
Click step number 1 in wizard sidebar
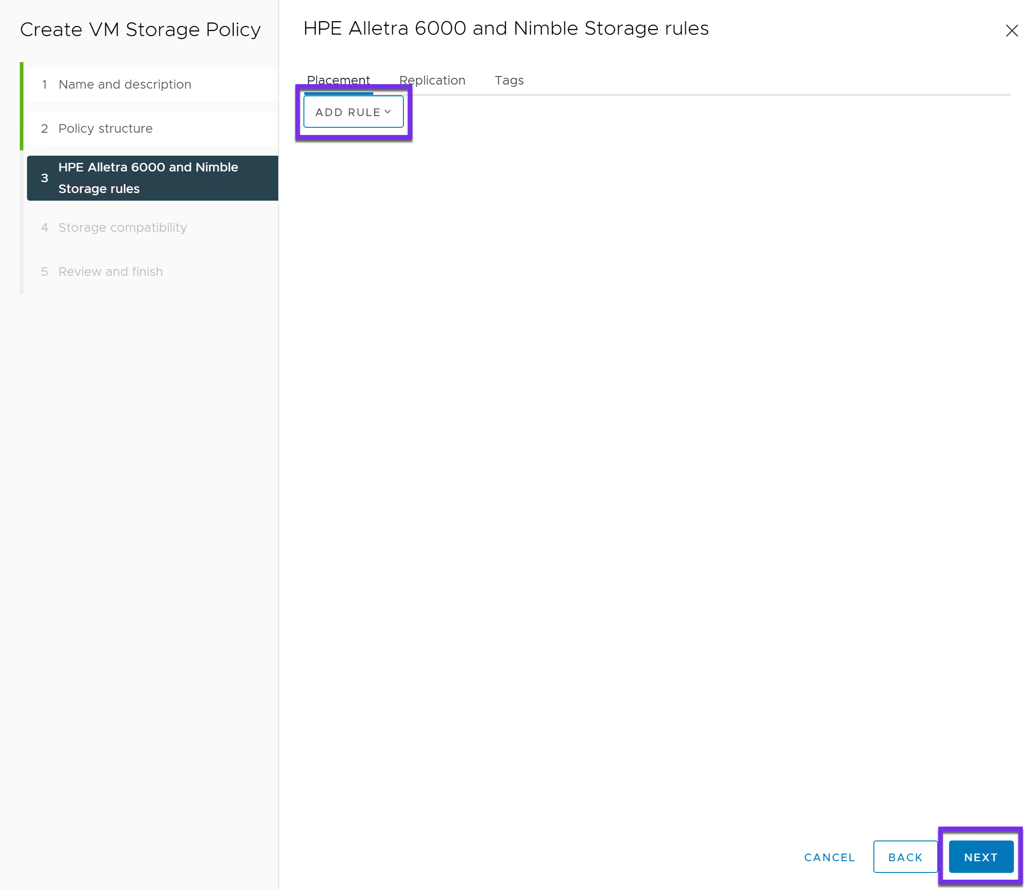44,85
